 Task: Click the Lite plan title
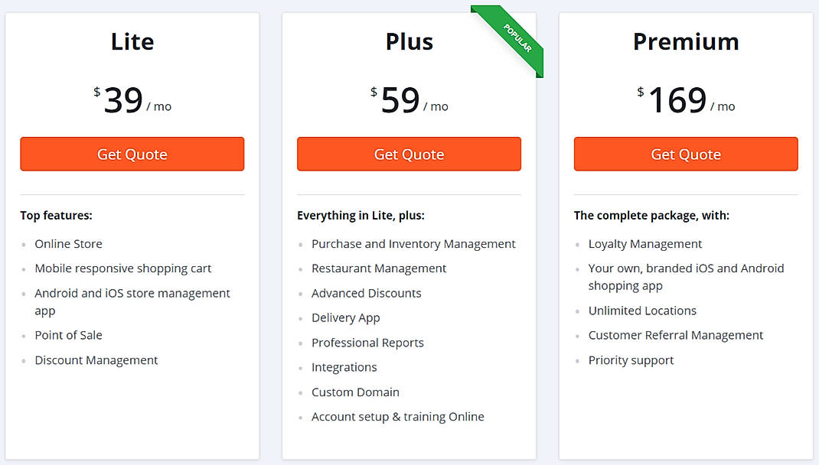pos(132,42)
